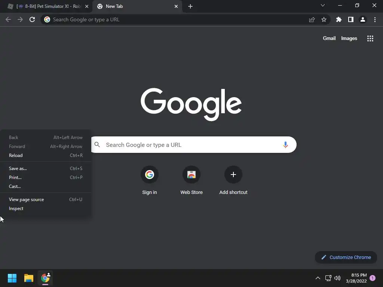Click the share this page icon
This screenshot has height=287, width=383.
click(312, 20)
